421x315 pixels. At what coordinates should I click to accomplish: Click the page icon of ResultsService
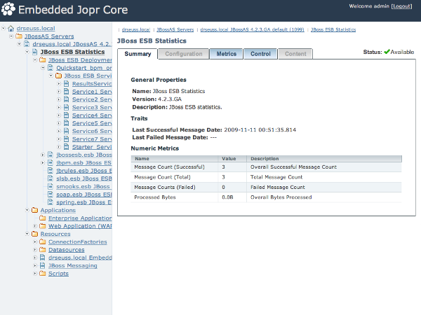(67, 84)
